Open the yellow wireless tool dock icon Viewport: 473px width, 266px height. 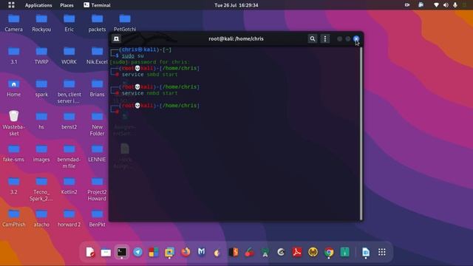coord(313,252)
